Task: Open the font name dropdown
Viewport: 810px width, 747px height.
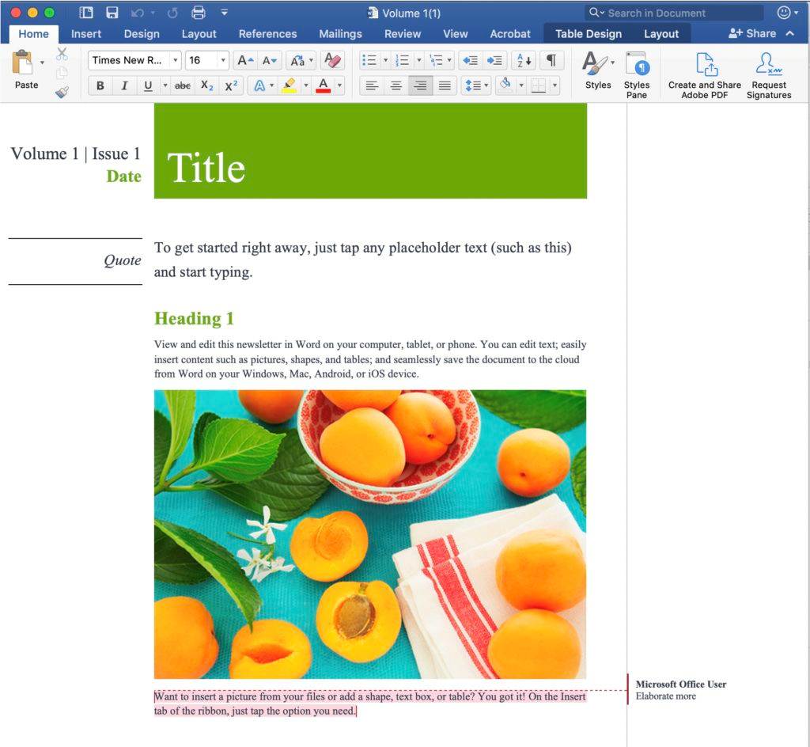Action: pyautogui.click(x=175, y=61)
